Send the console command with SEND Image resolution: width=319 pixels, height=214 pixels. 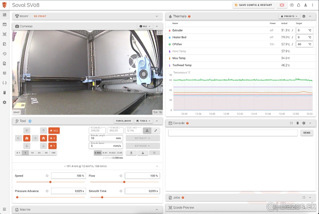pyautogui.click(x=307, y=133)
